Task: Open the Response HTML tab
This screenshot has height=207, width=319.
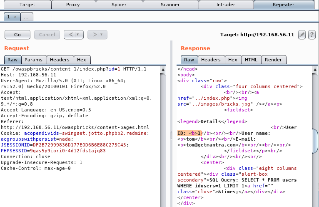Action: click(251, 60)
